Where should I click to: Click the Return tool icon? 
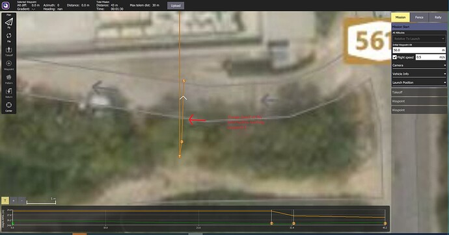(x=9, y=93)
